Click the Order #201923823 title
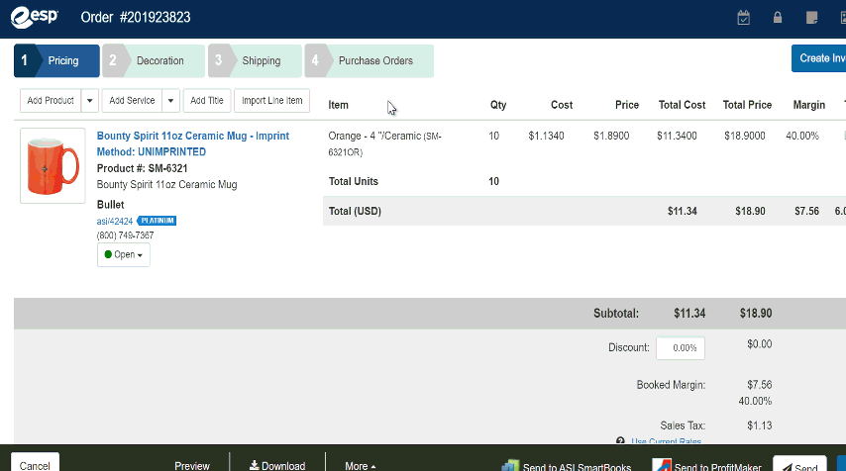The width and height of the screenshot is (846, 471). (136, 17)
